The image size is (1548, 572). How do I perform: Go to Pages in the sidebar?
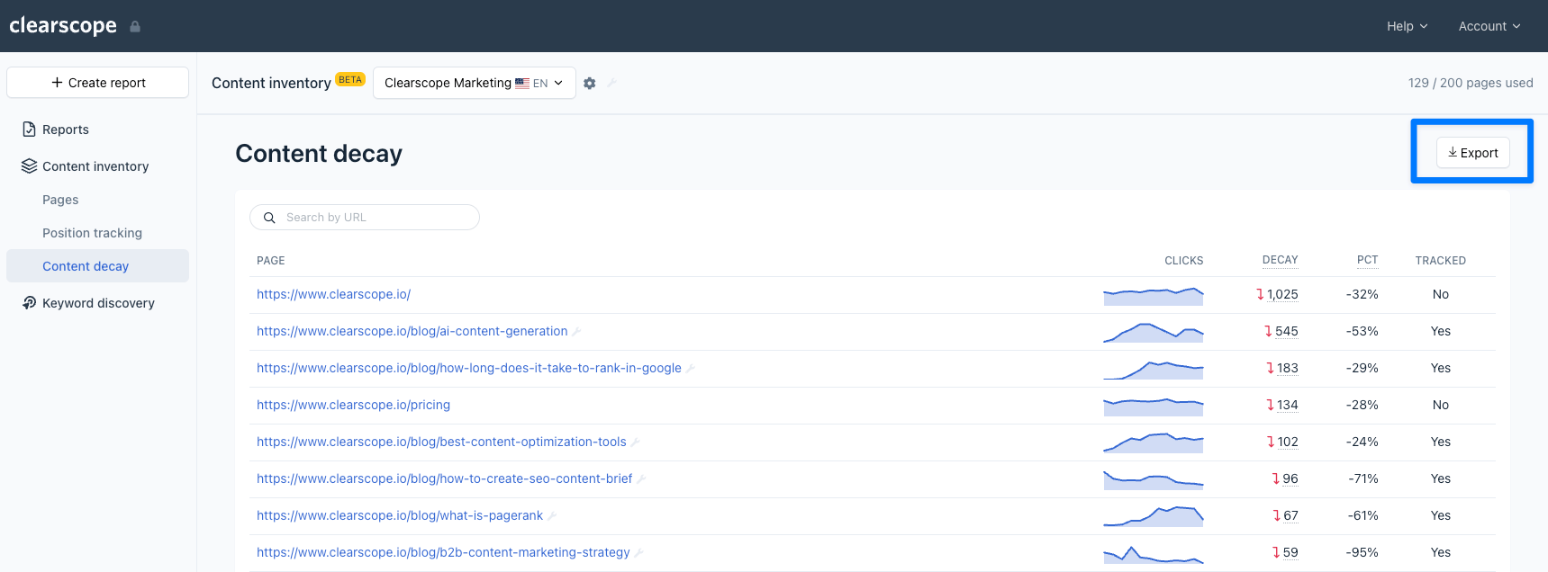click(x=60, y=200)
